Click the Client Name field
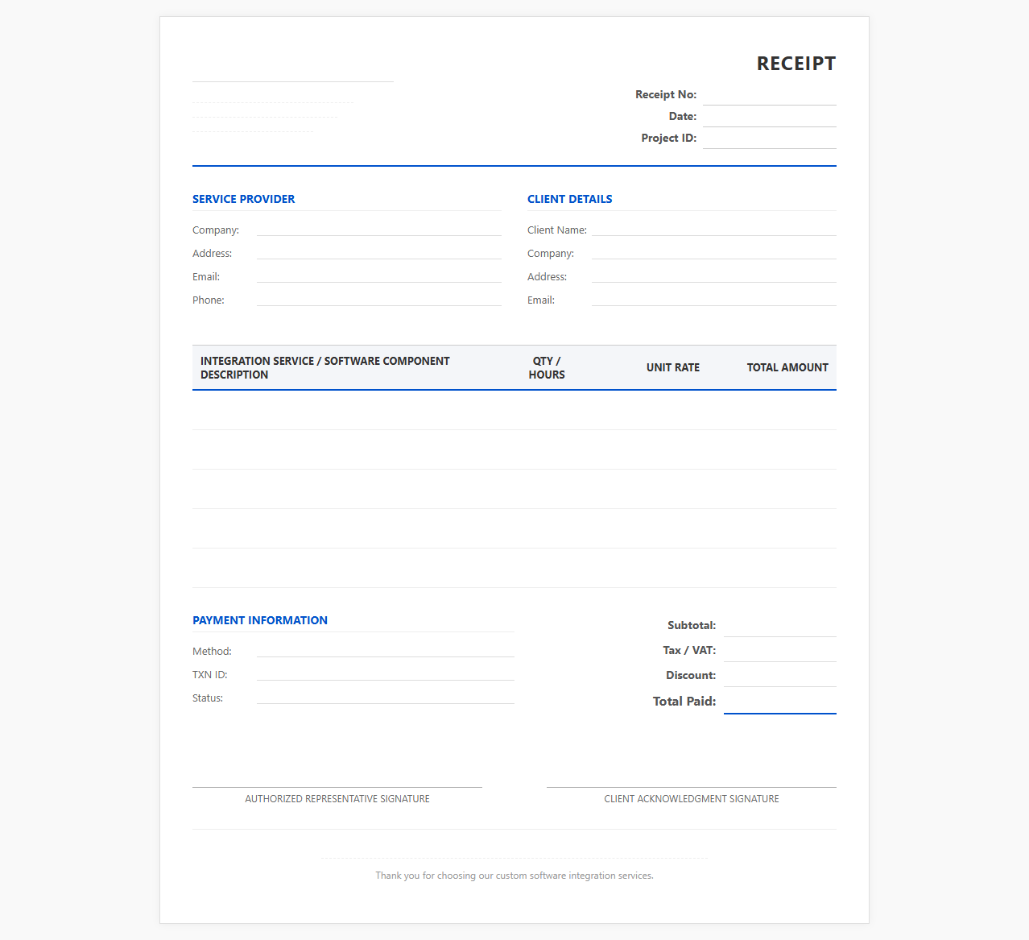 click(714, 229)
